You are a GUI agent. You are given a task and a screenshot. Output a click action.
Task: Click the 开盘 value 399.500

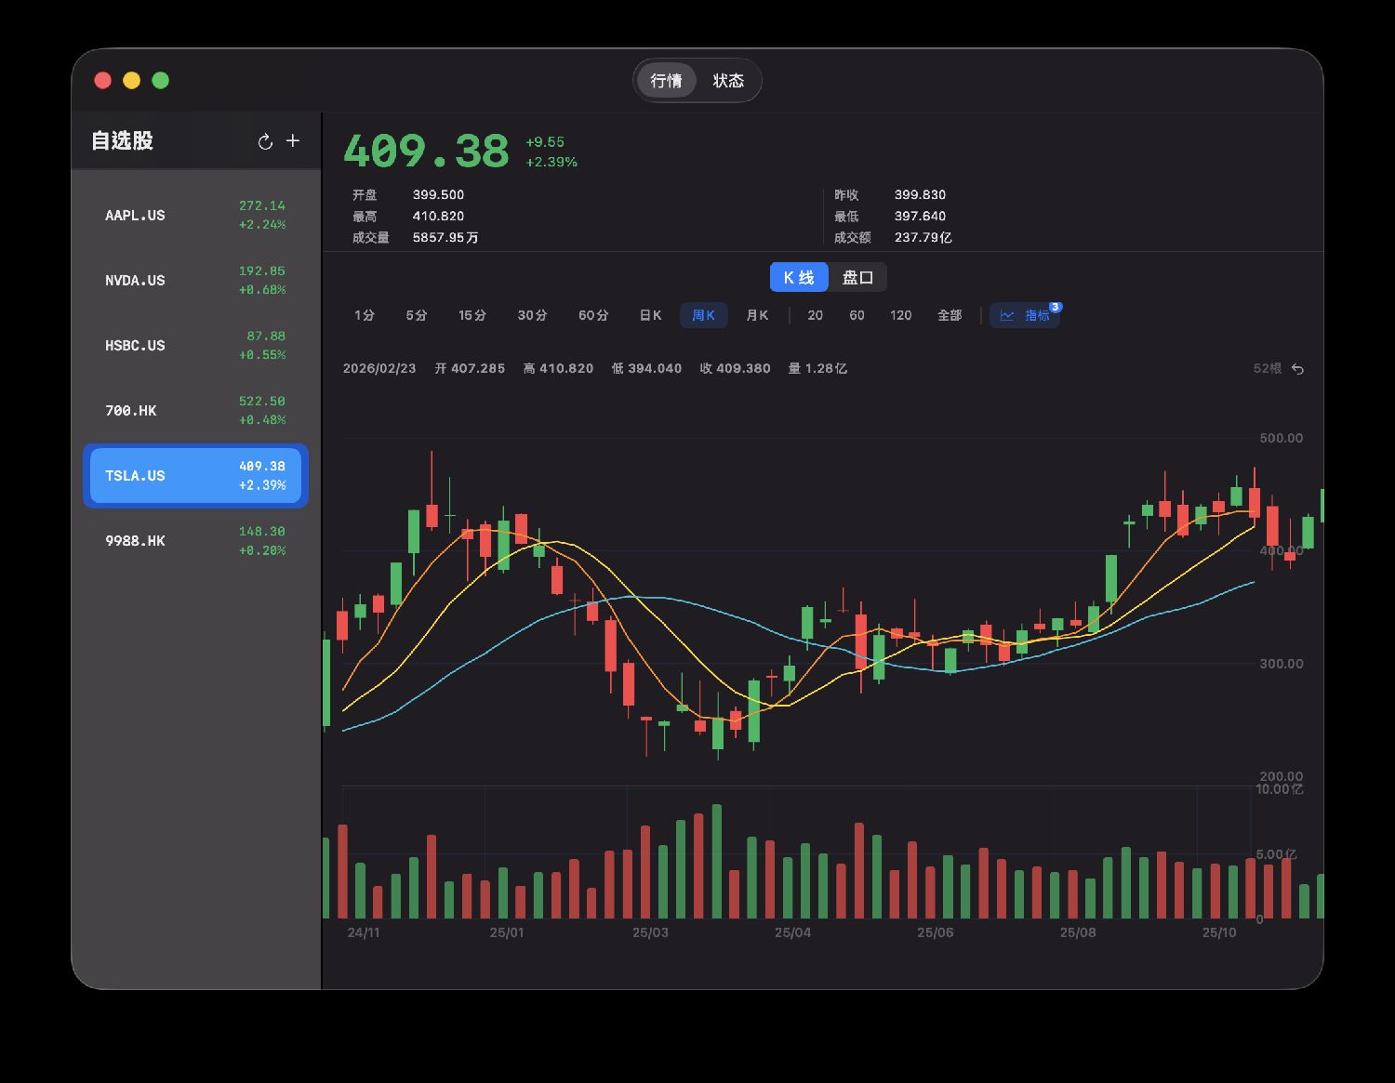coord(438,195)
